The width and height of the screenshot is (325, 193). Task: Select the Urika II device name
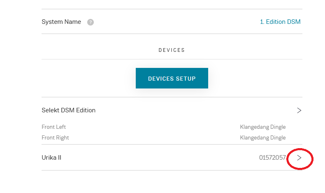tap(51, 158)
